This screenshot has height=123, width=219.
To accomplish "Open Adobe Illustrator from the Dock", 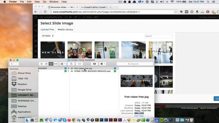I will (x=115, y=120).
